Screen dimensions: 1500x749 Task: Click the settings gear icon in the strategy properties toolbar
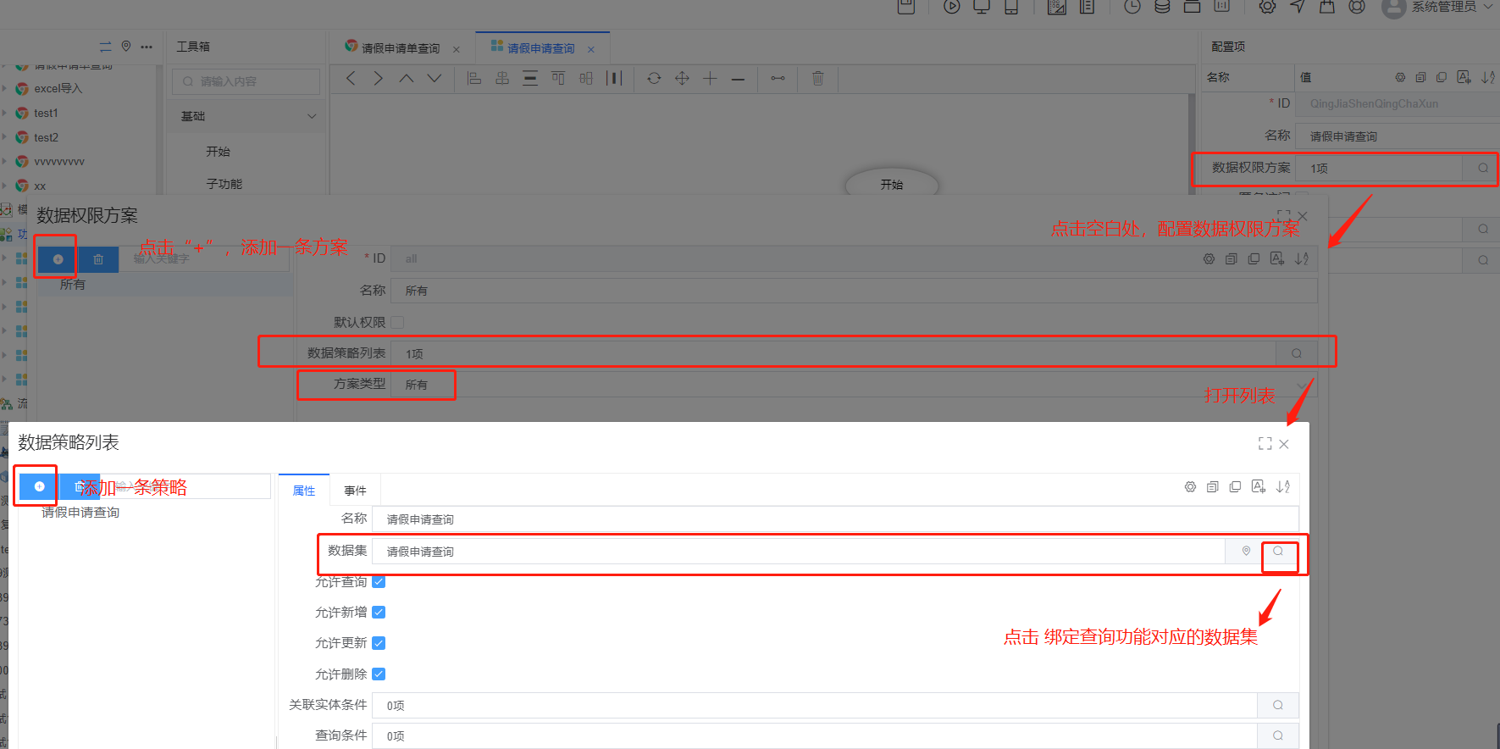pos(1190,487)
